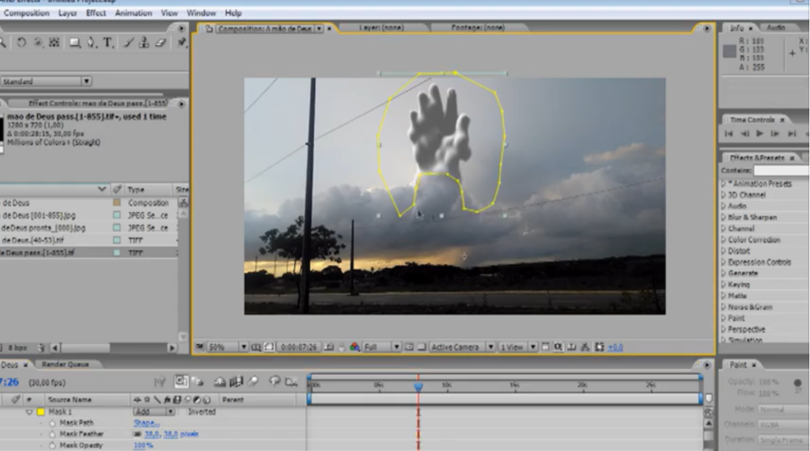Image resolution: width=810 pixels, height=451 pixels.
Task: Select the Rotation tool
Action: point(21,43)
